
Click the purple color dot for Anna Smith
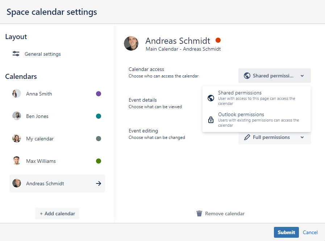coord(99,94)
